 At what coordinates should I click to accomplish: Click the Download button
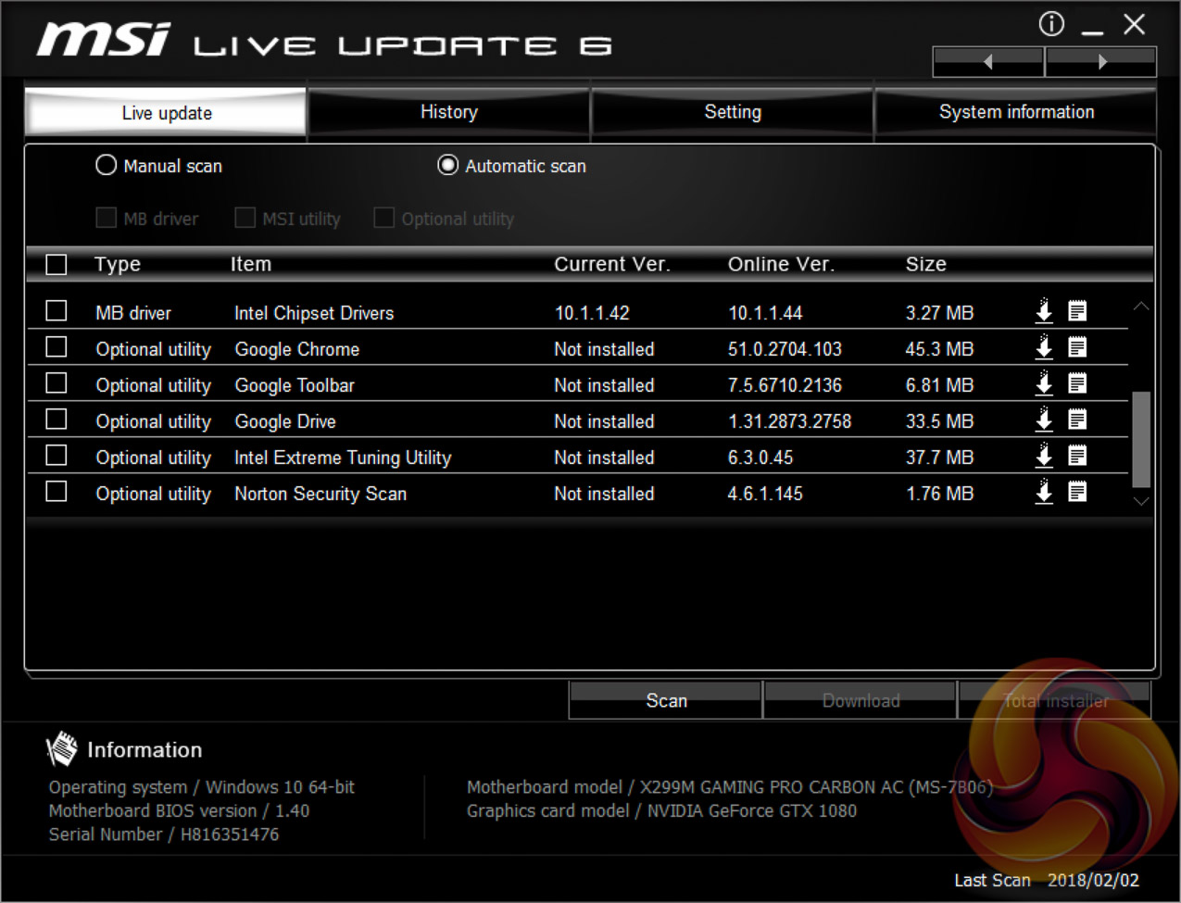tap(861, 700)
